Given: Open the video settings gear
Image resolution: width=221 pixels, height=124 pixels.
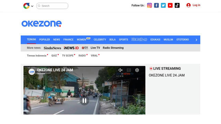Looking at the screenshot, I should tap(137, 70).
